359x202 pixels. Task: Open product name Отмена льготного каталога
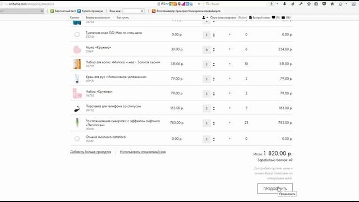coord(105,137)
